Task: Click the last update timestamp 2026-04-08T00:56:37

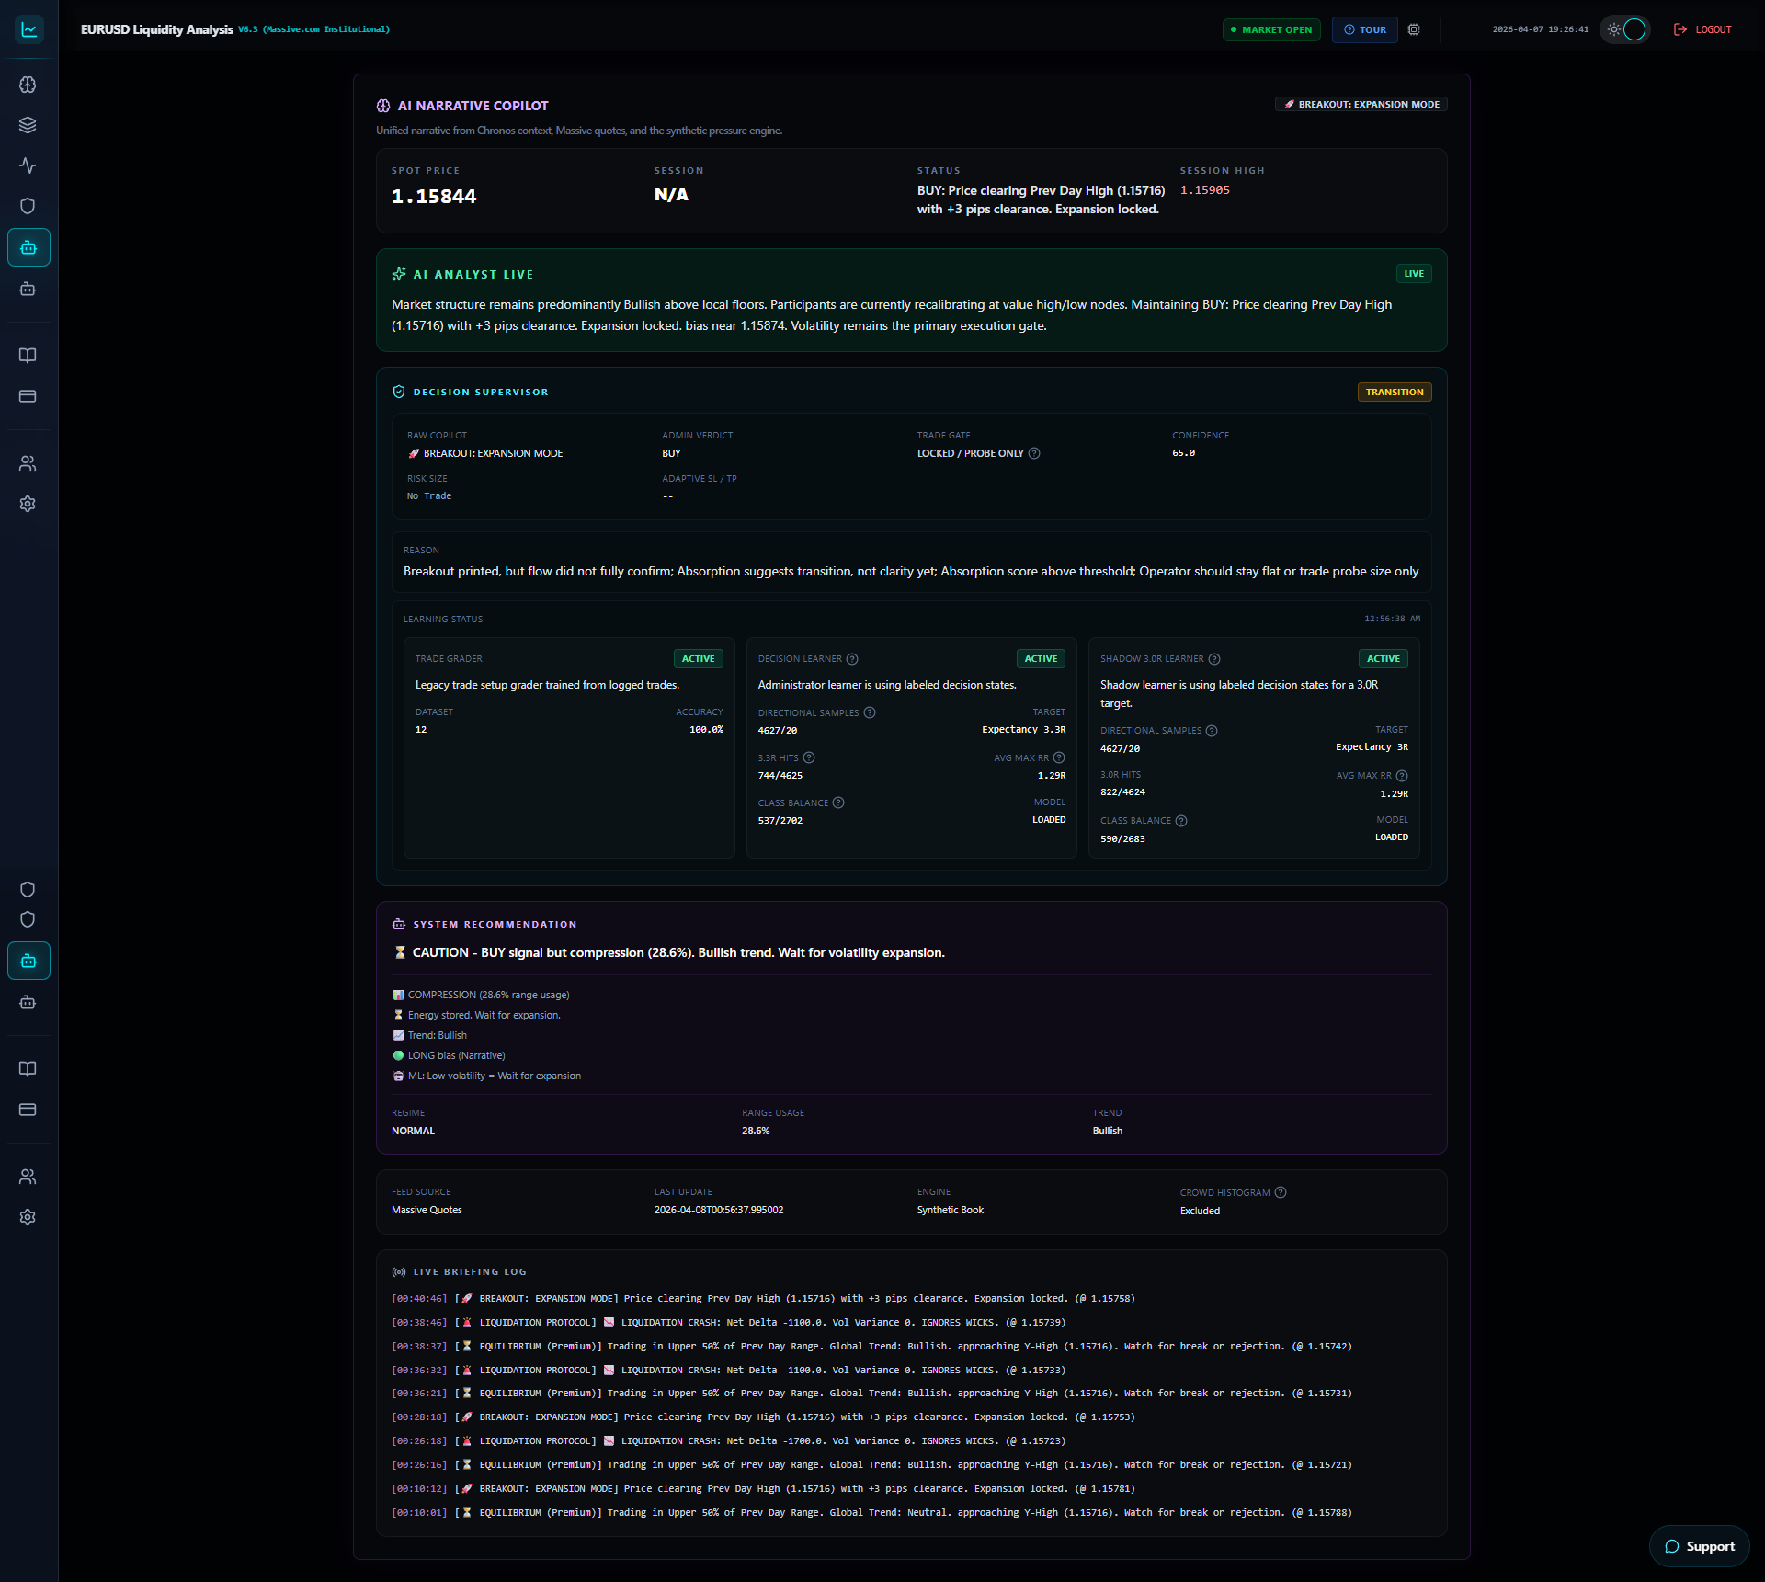Action: (719, 1211)
